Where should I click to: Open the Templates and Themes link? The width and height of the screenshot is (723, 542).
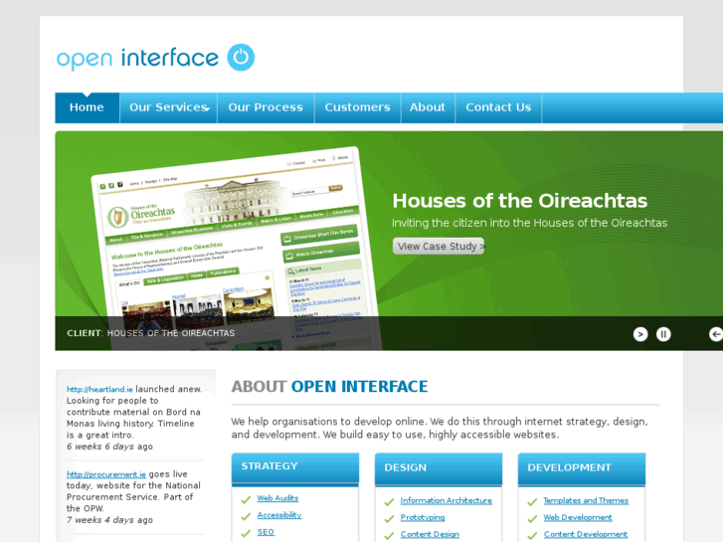[586, 500]
